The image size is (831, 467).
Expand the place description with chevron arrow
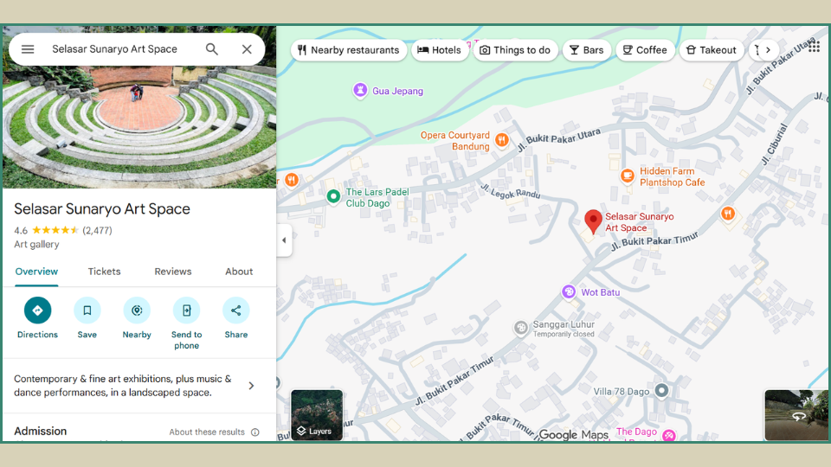251,386
